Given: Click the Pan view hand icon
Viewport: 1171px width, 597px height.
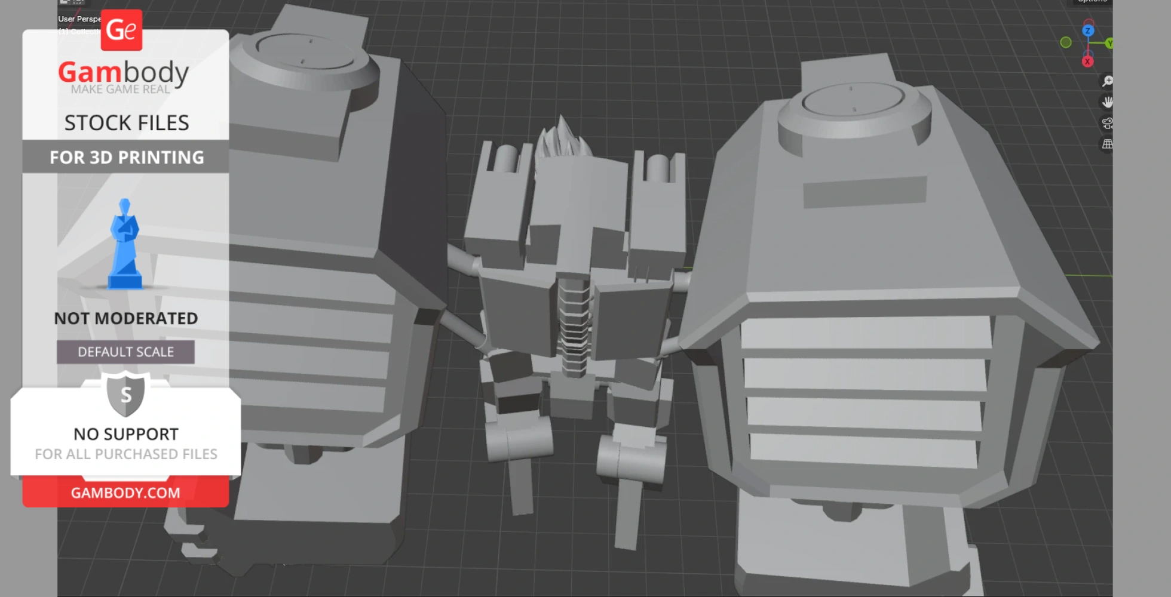Looking at the screenshot, I should click(x=1107, y=102).
